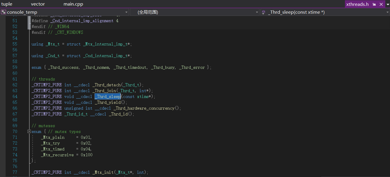This screenshot has height=177, width=390.
Task: Click const xtime* parameter on line 64
Action: pyautogui.click(x=137, y=97)
